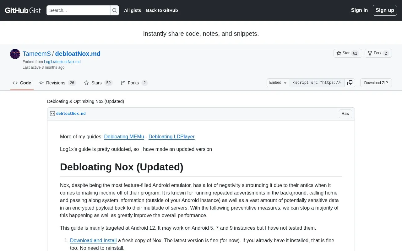Open debloatNox.md file header link

71,114
